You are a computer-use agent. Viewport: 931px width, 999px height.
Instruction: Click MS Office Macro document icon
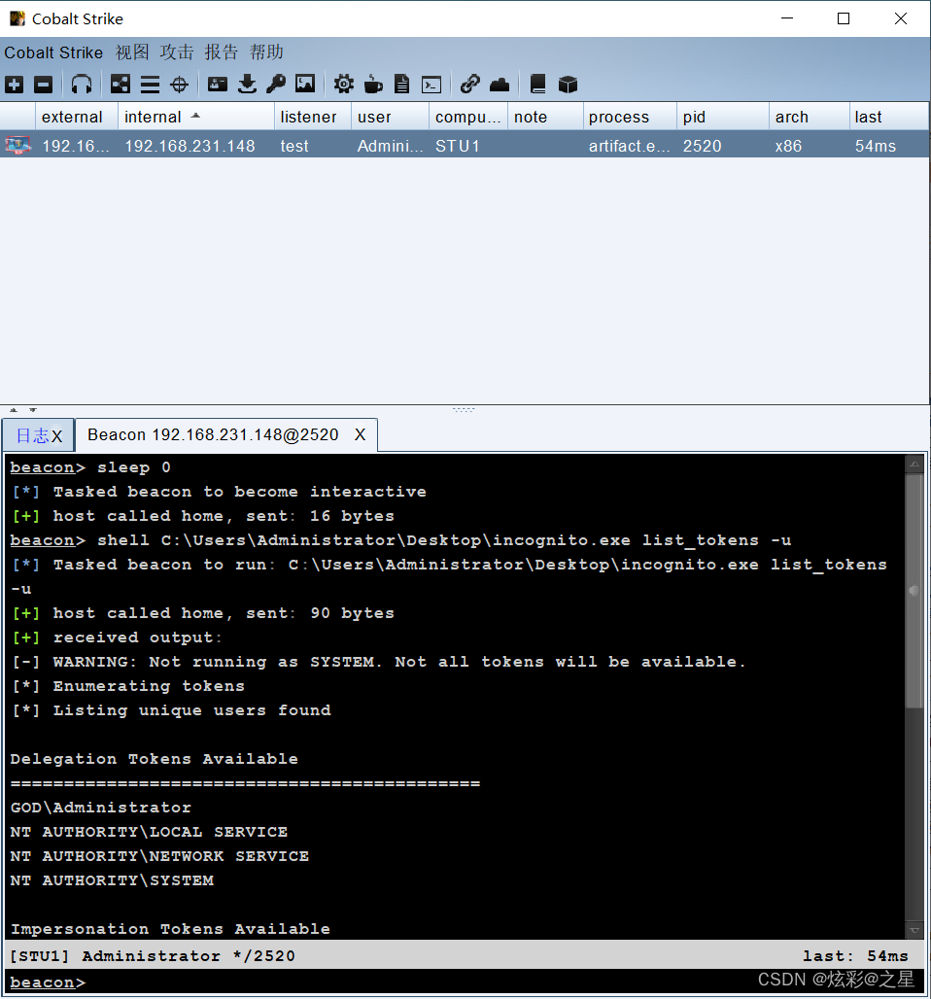402,85
